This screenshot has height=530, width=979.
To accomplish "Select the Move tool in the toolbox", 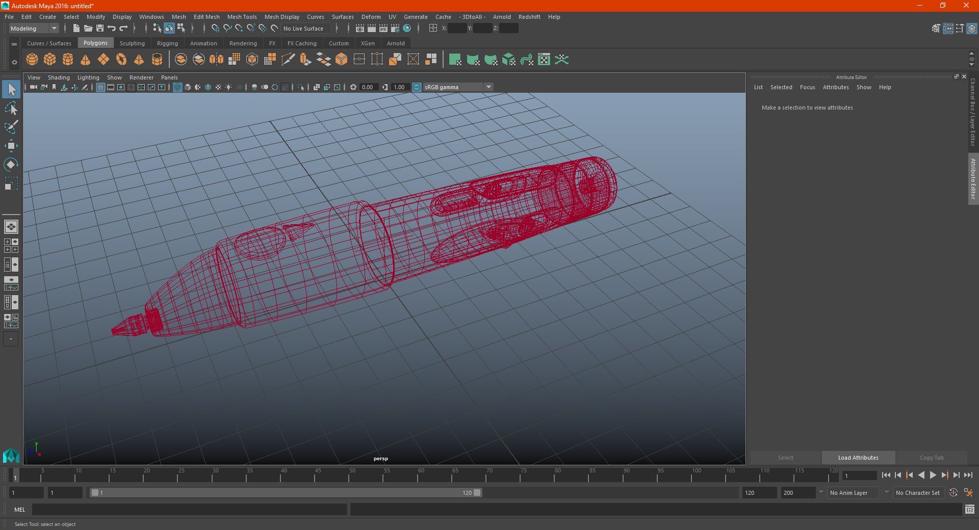I will [x=11, y=146].
